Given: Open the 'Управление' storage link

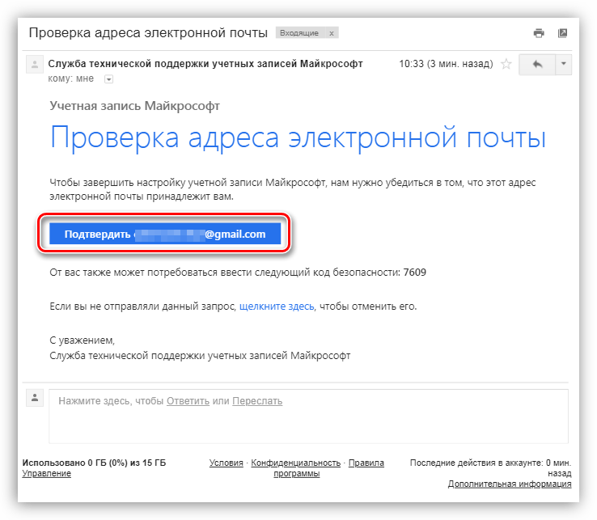Looking at the screenshot, I should [46, 473].
